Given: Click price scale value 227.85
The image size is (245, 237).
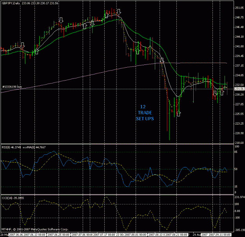Looking at the screenshot, I should click(239, 104).
